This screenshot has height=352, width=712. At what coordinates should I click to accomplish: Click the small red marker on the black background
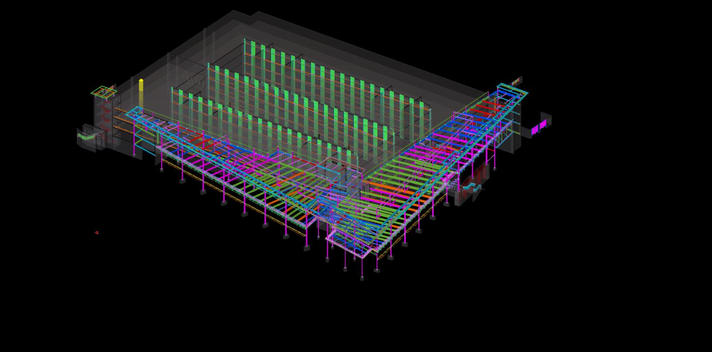click(97, 233)
